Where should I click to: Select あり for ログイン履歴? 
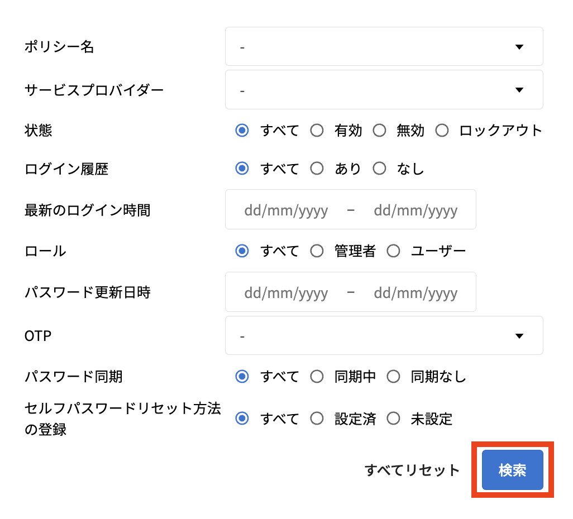coord(317,169)
